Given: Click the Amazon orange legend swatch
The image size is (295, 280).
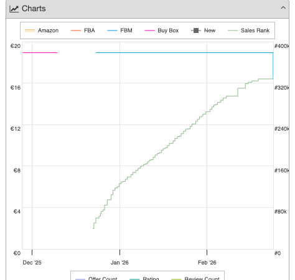Looking at the screenshot, I should click(x=30, y=30).
